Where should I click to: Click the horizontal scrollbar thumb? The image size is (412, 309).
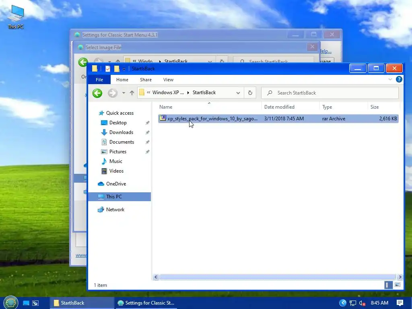(278, 277)
